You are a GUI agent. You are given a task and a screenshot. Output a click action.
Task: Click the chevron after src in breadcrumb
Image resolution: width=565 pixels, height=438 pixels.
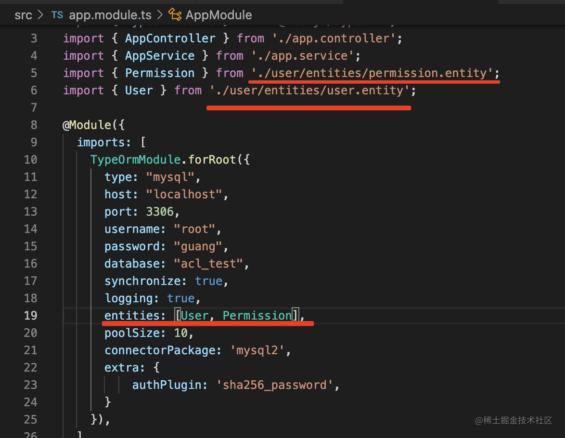tap(41, 15)
